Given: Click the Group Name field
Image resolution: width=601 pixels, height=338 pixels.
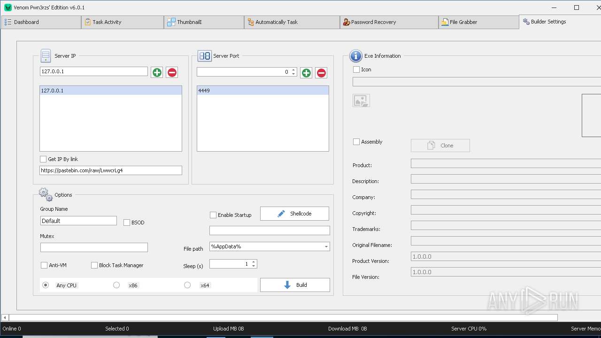Looking at the screenshot, I should (78, 221).
